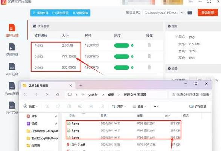This screenshot has width=221, height=151.
Task: Click the 设置 panel gear icon
Action: tap(169, 69)
